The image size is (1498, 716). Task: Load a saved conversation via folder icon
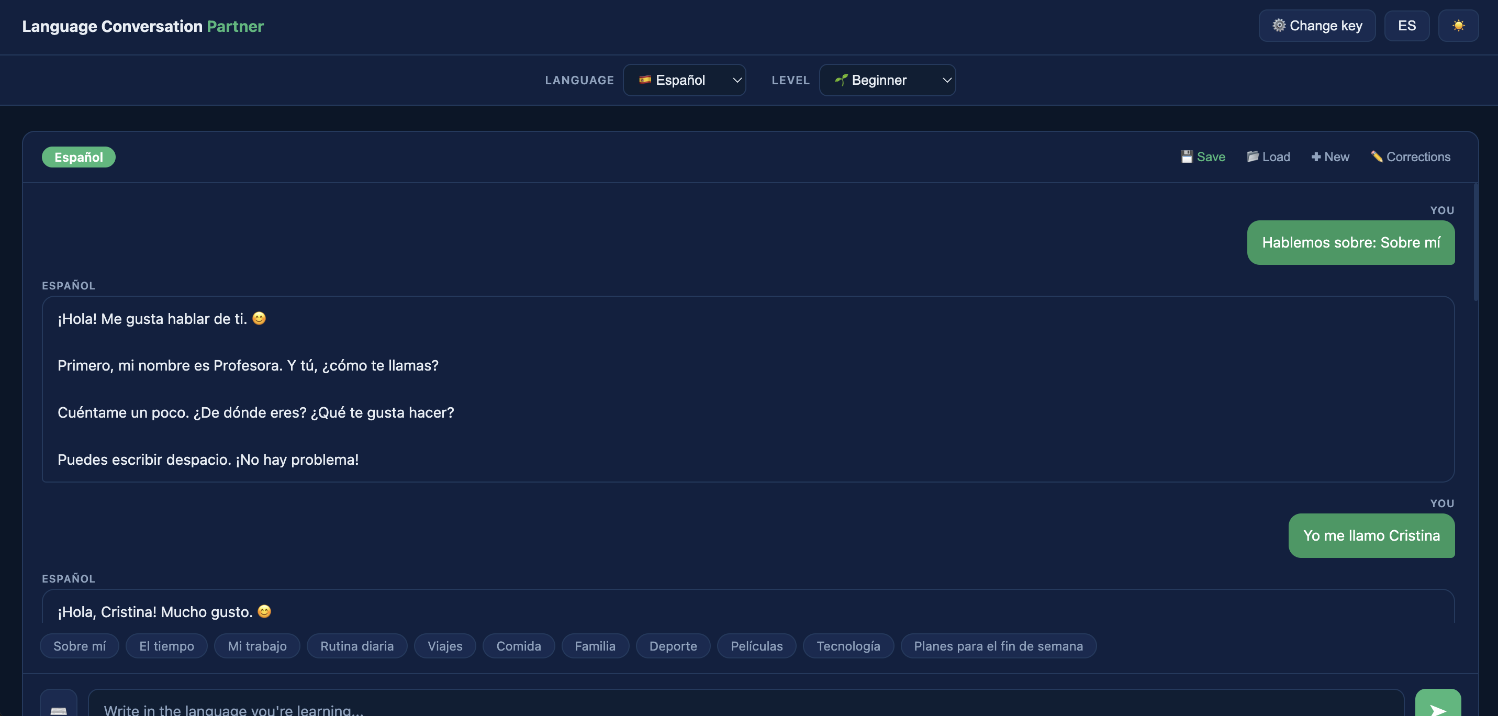point(1268,157)
